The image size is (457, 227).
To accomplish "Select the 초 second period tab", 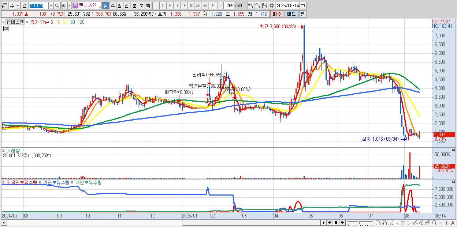I will pos(141,5).
